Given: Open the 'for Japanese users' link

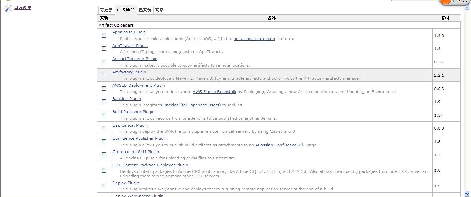Looking at the screenshot, I should pyautogui.click(x=201, y=105).
